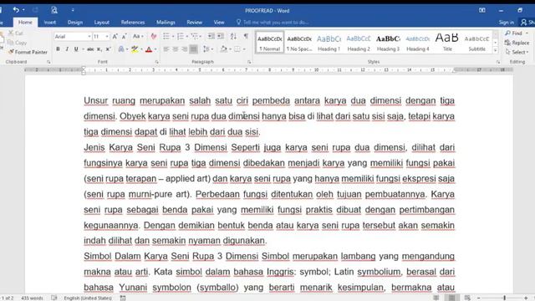The height and width of the screenshot is (301, 535).
Task: Open the Layout tab
Action: 102,23
